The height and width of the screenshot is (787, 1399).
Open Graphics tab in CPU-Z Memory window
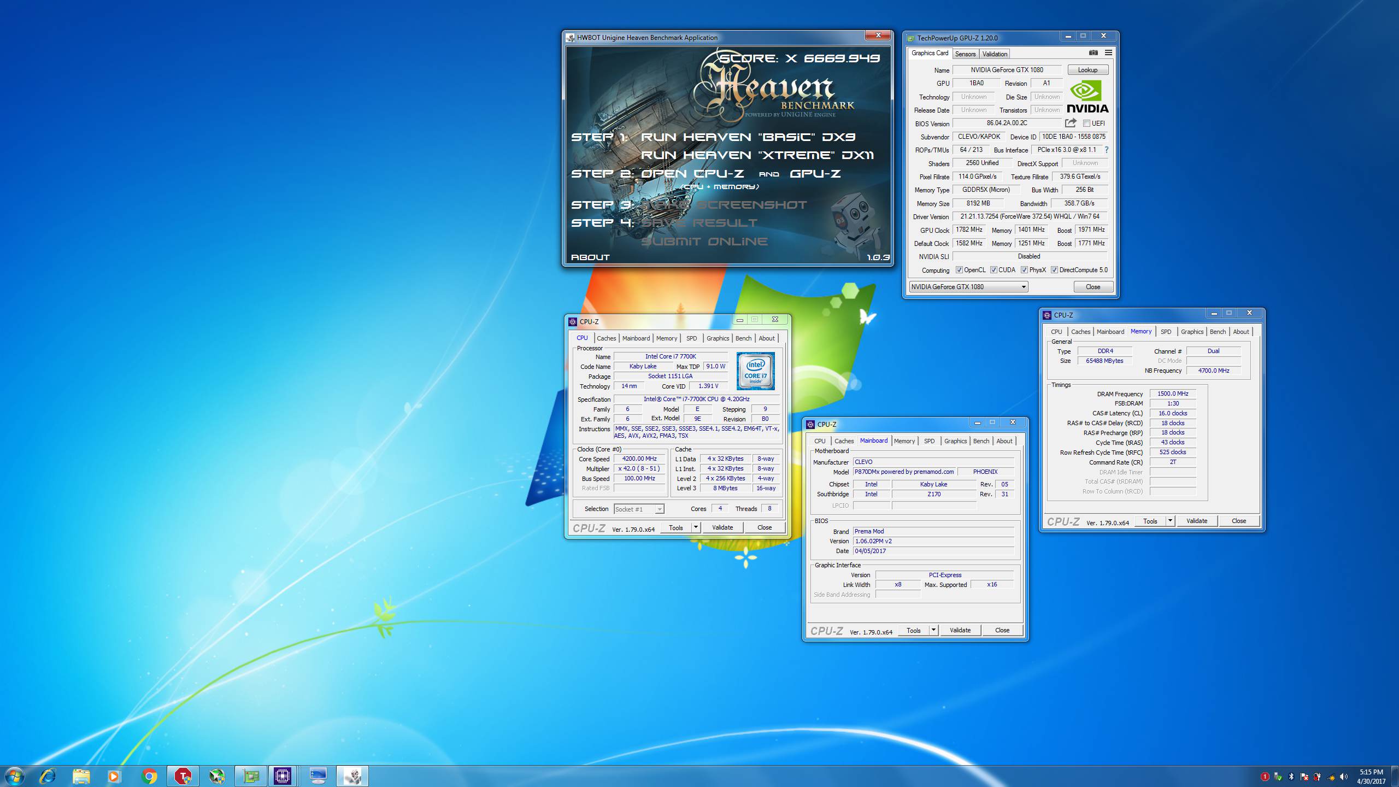coord(1192,332)
